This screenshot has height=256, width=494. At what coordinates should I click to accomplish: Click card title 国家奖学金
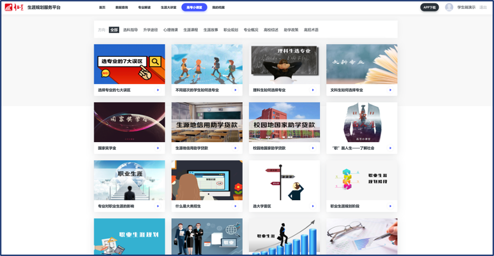tap(107, 148)
